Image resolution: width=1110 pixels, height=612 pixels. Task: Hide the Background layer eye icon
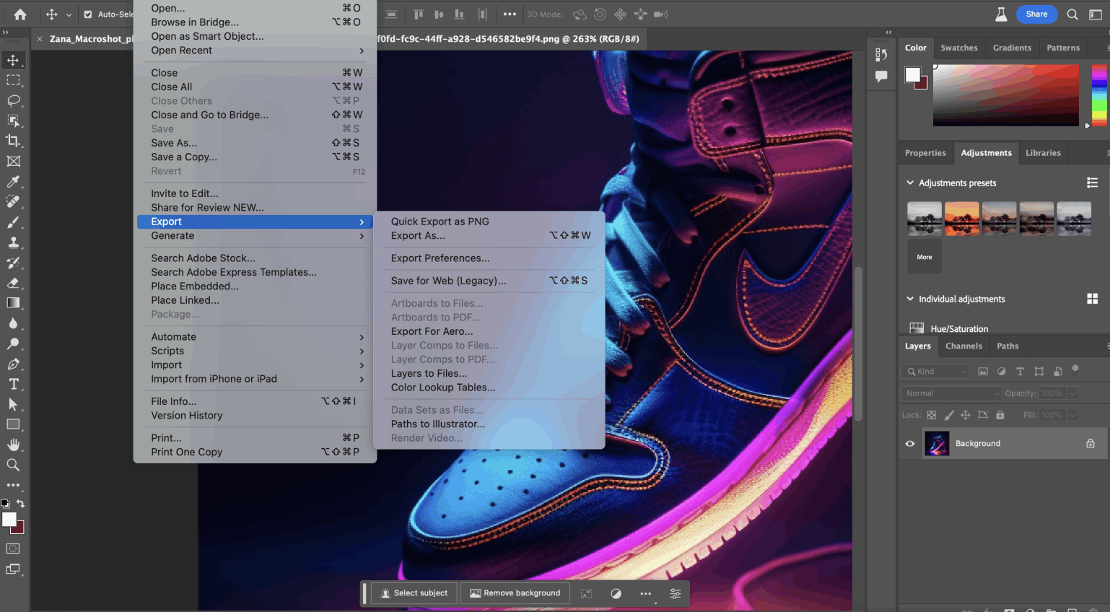(910, 444)
